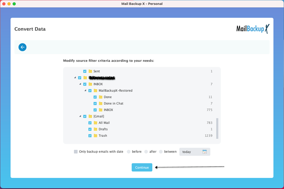Select the All Mail label

104,123
